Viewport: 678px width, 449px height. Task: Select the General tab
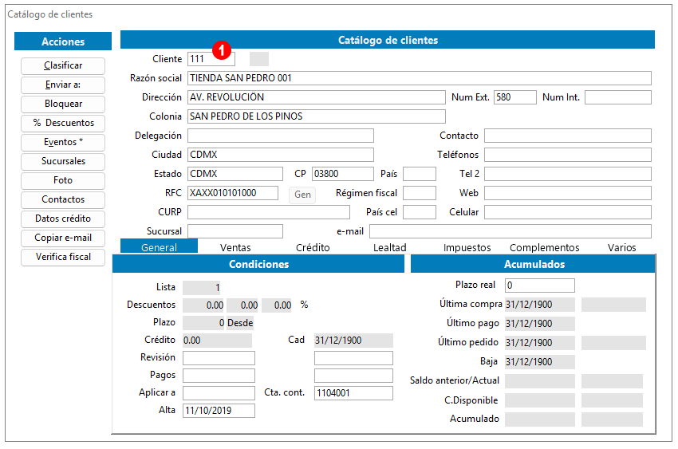159,246
